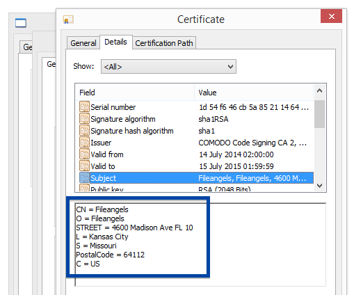The image size is (354, 295).
Task: Select the Details tab
Action: (x=115, y=42)
